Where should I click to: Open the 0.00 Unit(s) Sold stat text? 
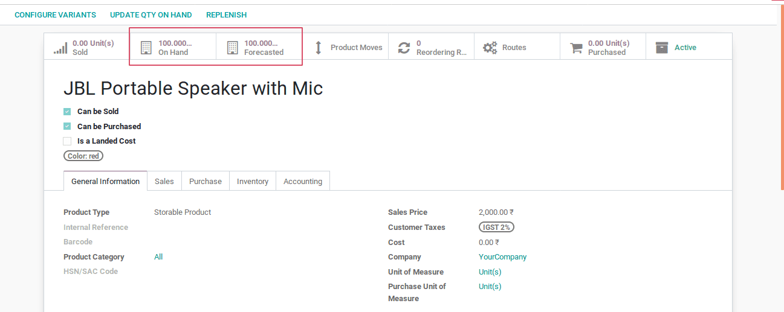click(93, 48)
